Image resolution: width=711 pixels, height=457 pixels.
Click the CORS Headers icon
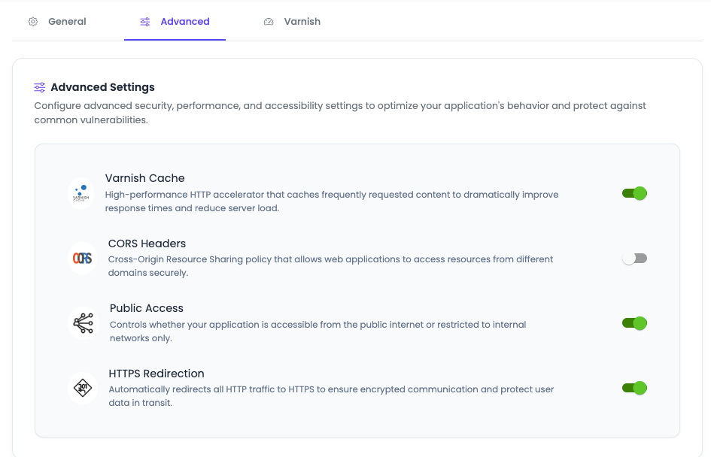click(x=81, y=258)
